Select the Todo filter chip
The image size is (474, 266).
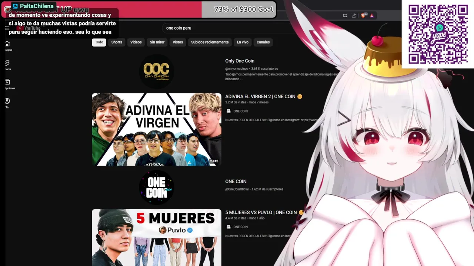(99, 42)
